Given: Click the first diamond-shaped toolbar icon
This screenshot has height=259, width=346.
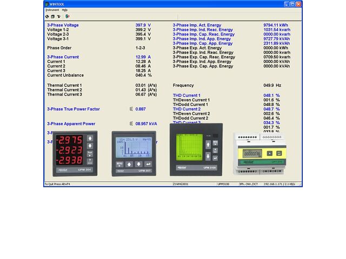Looking at the screenshot, I should point(47,17).
